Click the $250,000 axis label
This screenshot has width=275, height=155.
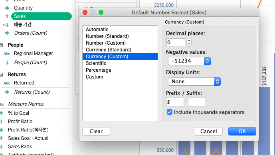[164, 5]
